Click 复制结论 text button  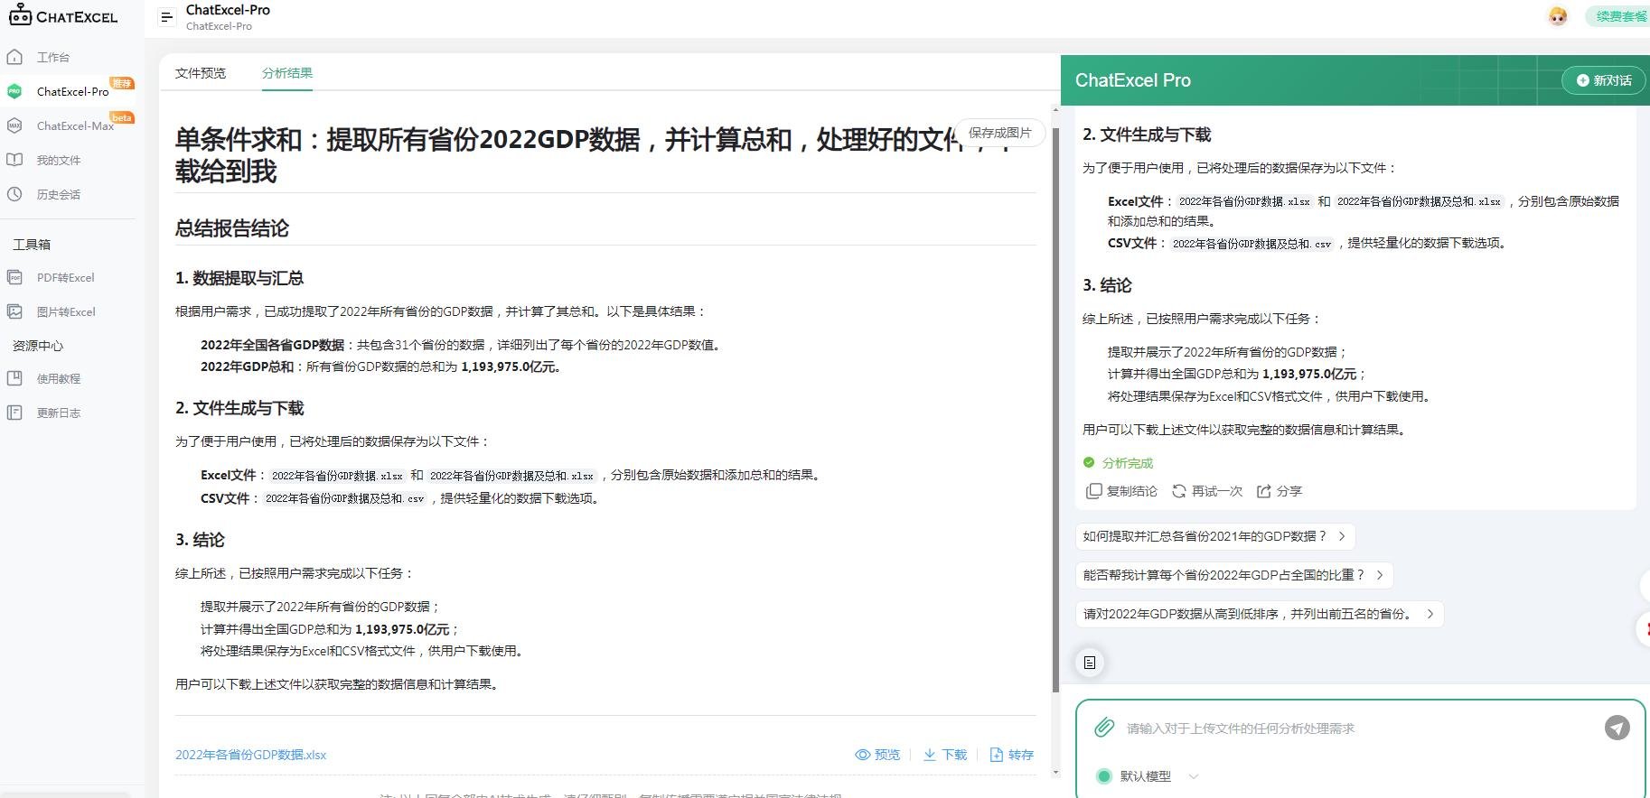coord(1131,491)
